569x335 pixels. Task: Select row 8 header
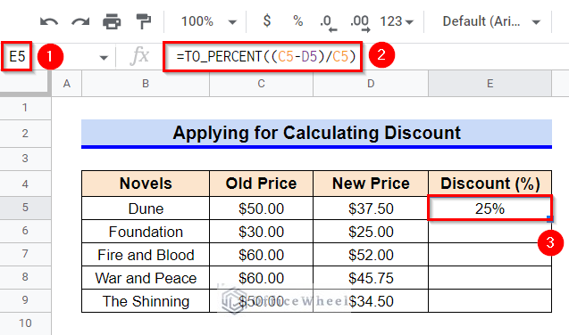25,277
